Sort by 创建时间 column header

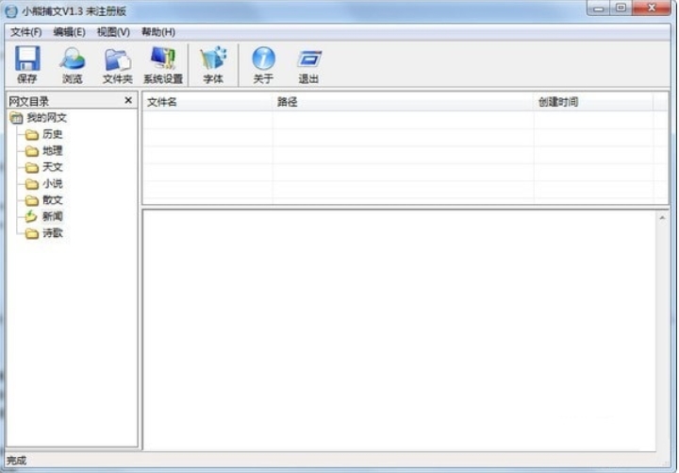pyautogui.click(x=593, y=102)
